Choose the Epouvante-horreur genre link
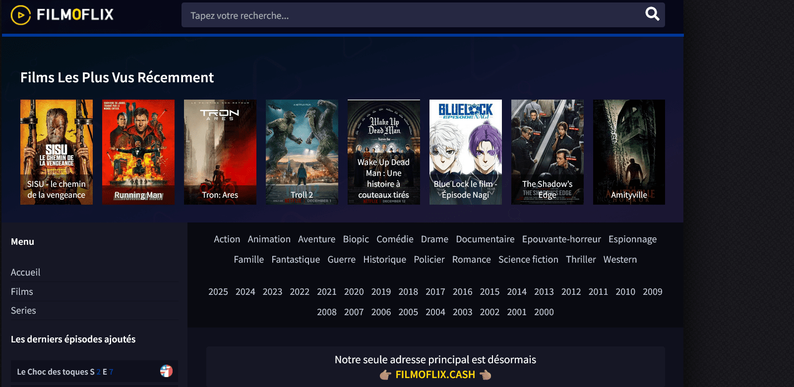The height and width of the screenshot is (387, 794). click(561, 239)
